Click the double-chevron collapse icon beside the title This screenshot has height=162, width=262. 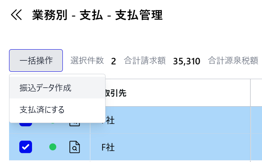[x=16, y=15]
